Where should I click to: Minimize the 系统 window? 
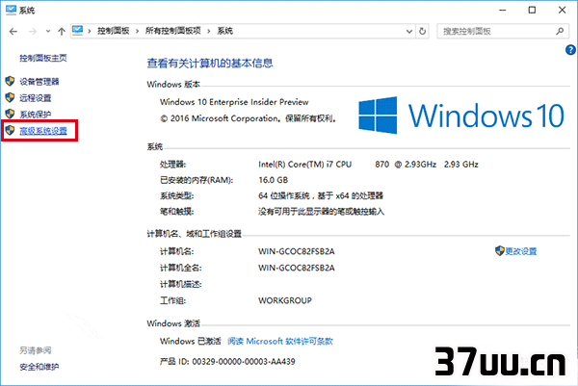click(x=503, y=10)
